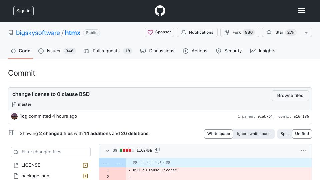Click the modified icon beside LICENSE
Screen dimensions: 320x180
(x=85, y=165)
